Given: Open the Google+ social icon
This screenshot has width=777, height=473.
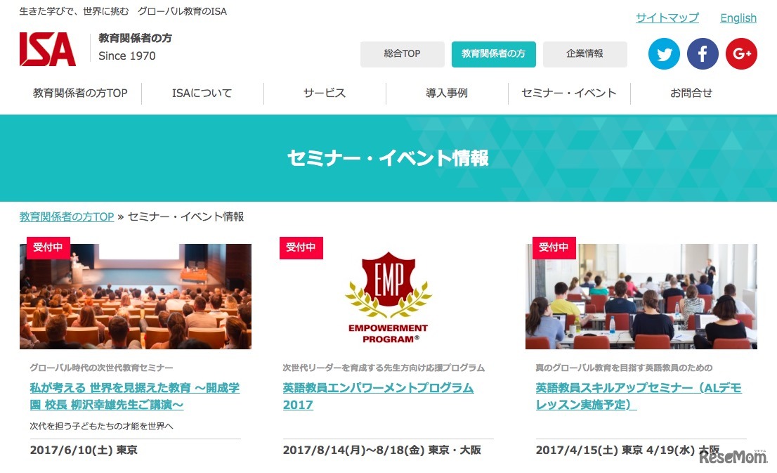Looking at the screenshot, I should click(741, 53).
